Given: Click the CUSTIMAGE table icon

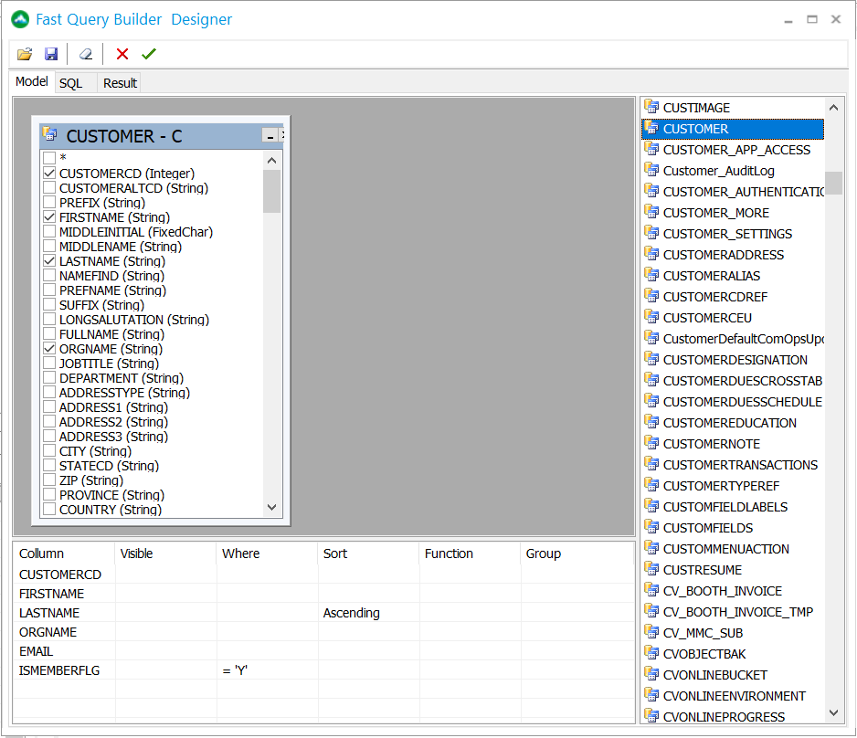Looking at the screenshot, I should (x=651, y=107).
